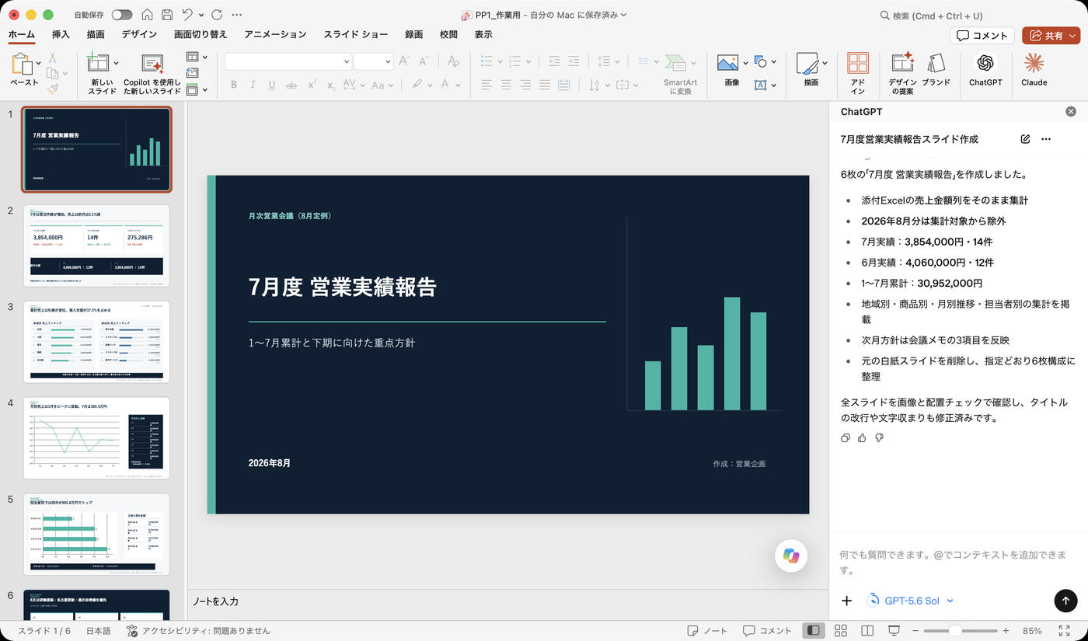
Task: Select the Slide Show tab
Action: pos(355,34)
